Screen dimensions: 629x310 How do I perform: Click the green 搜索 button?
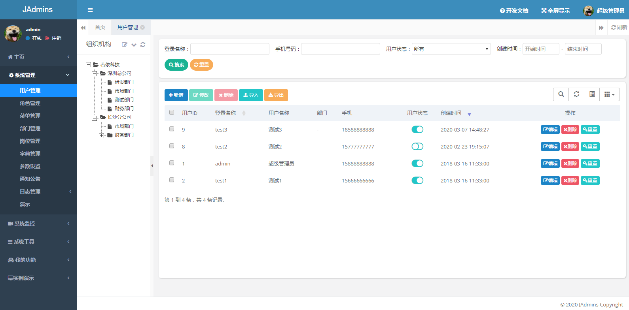click(x=176, y=65)
